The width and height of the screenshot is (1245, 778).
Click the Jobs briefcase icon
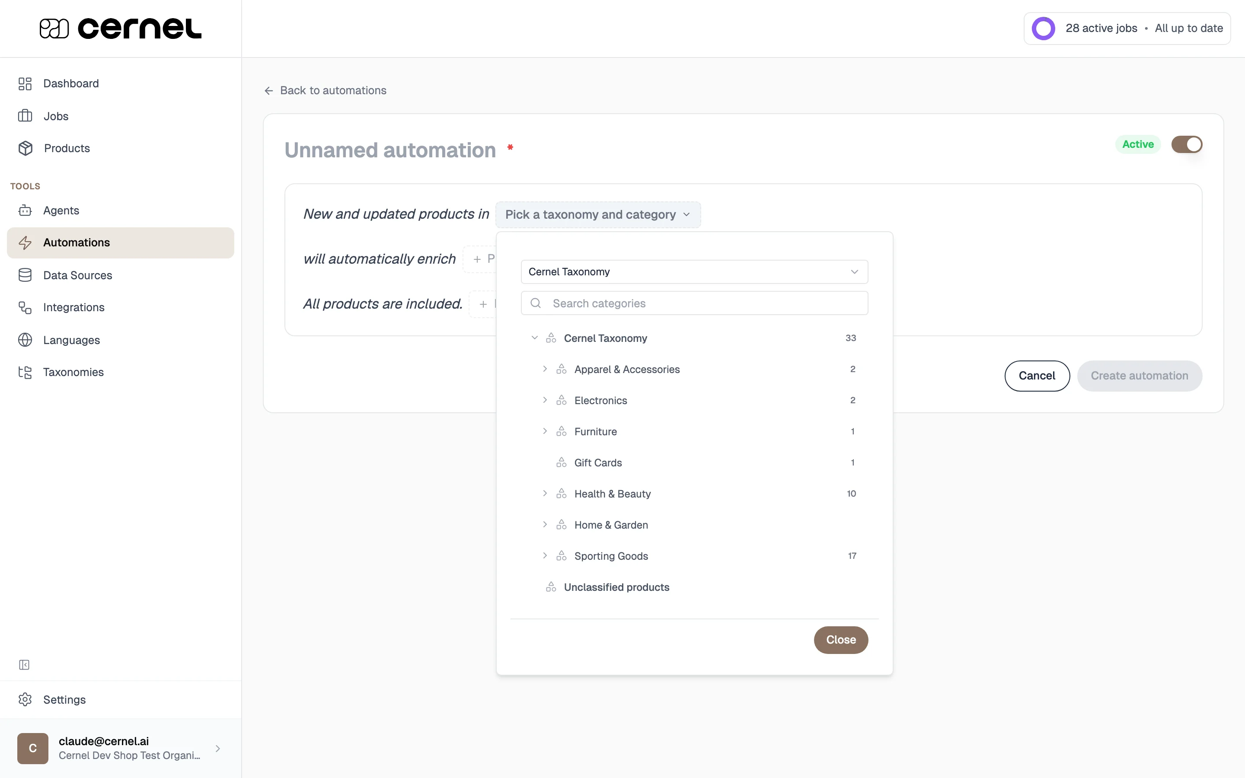tap(25, 116)
